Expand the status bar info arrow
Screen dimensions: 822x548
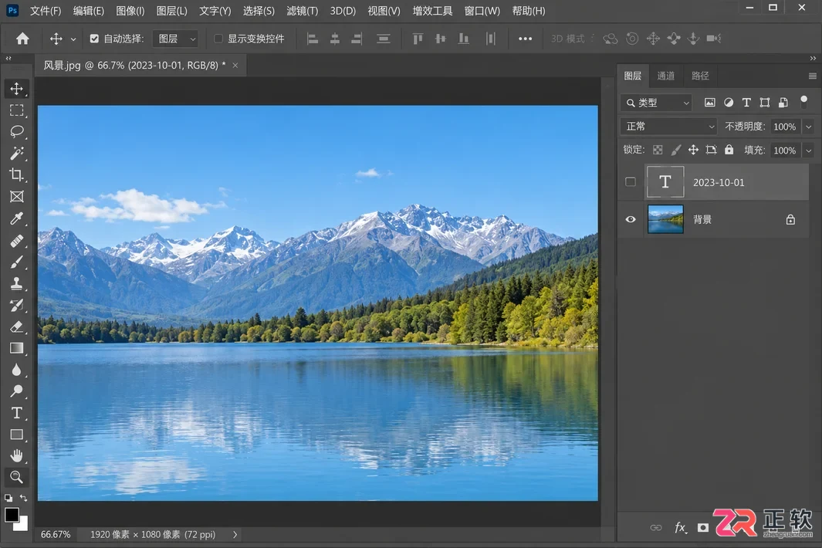click(235, 534)
